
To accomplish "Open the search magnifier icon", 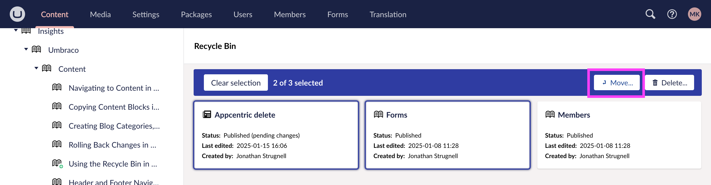I will [650, 14].
